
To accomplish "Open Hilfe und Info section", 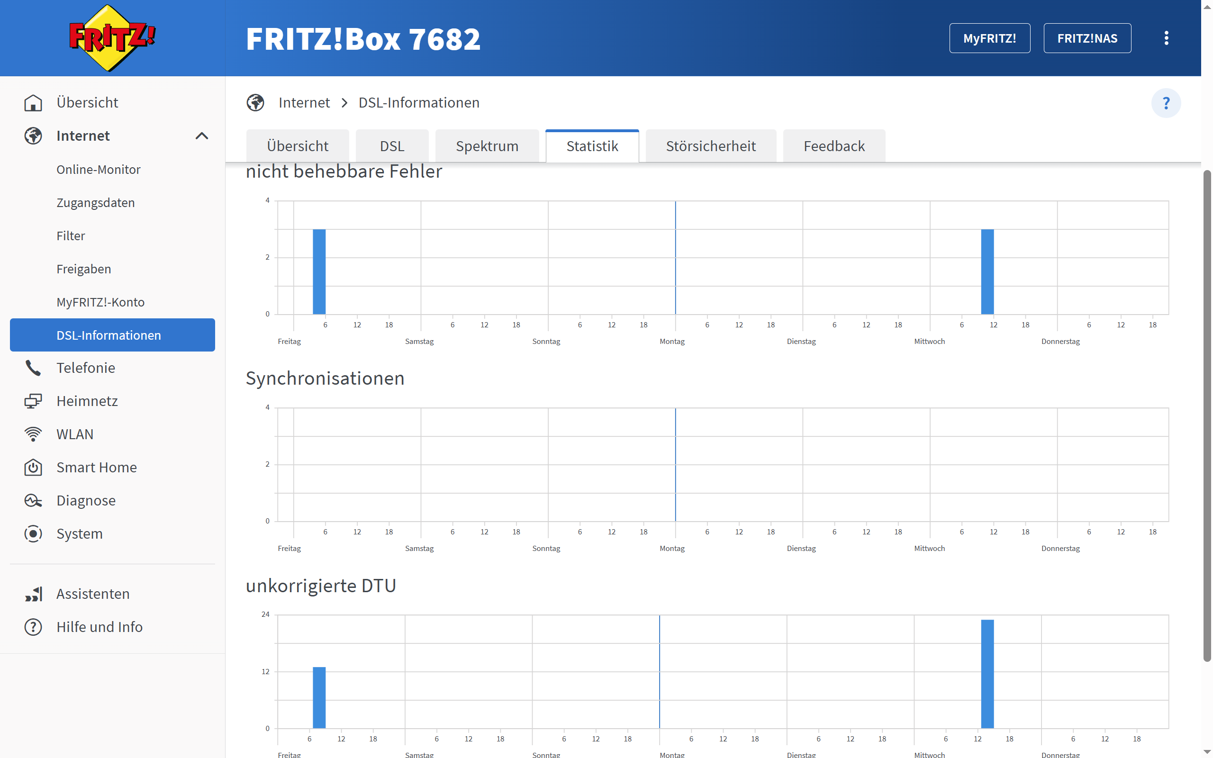I will [x=99, y=627].
